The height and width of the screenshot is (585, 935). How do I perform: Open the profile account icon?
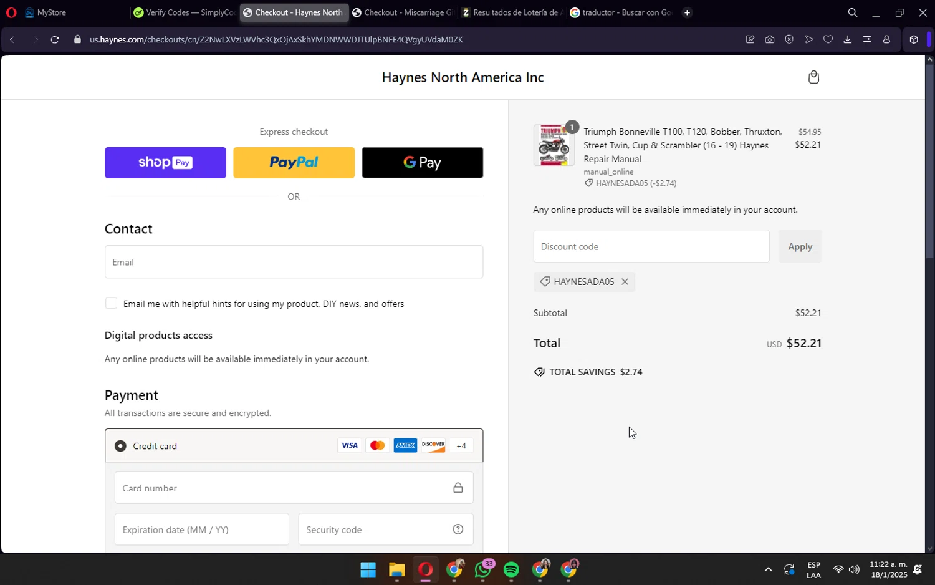click(x=886, y=39)
